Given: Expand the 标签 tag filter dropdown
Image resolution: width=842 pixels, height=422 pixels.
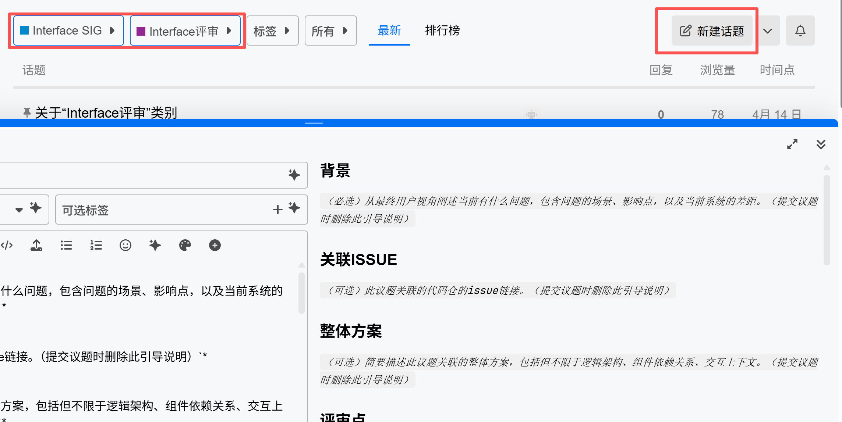Looking at the screenshot, I should click(272, 31).
